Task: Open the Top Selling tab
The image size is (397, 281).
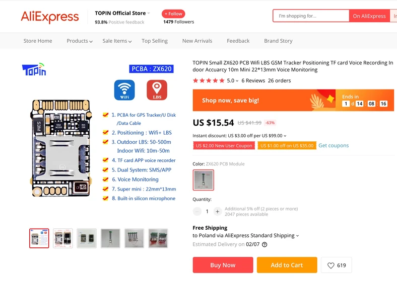Action: coord(155,41)
